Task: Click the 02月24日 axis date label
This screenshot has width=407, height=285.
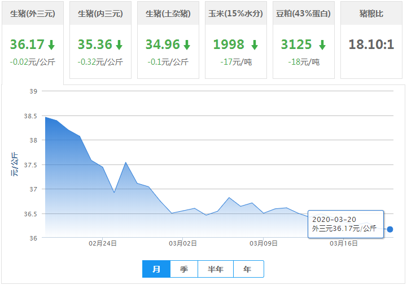Action: 103,244
